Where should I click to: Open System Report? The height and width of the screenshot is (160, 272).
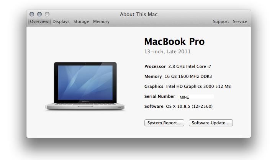tap(164, 123)
